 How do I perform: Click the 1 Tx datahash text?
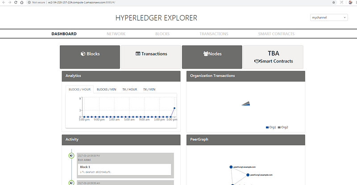point(95,172)
